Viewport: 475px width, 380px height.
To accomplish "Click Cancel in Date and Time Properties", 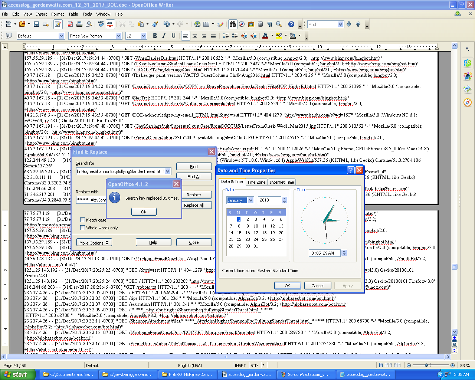I will pyautogui.click(x=317, y=286).
